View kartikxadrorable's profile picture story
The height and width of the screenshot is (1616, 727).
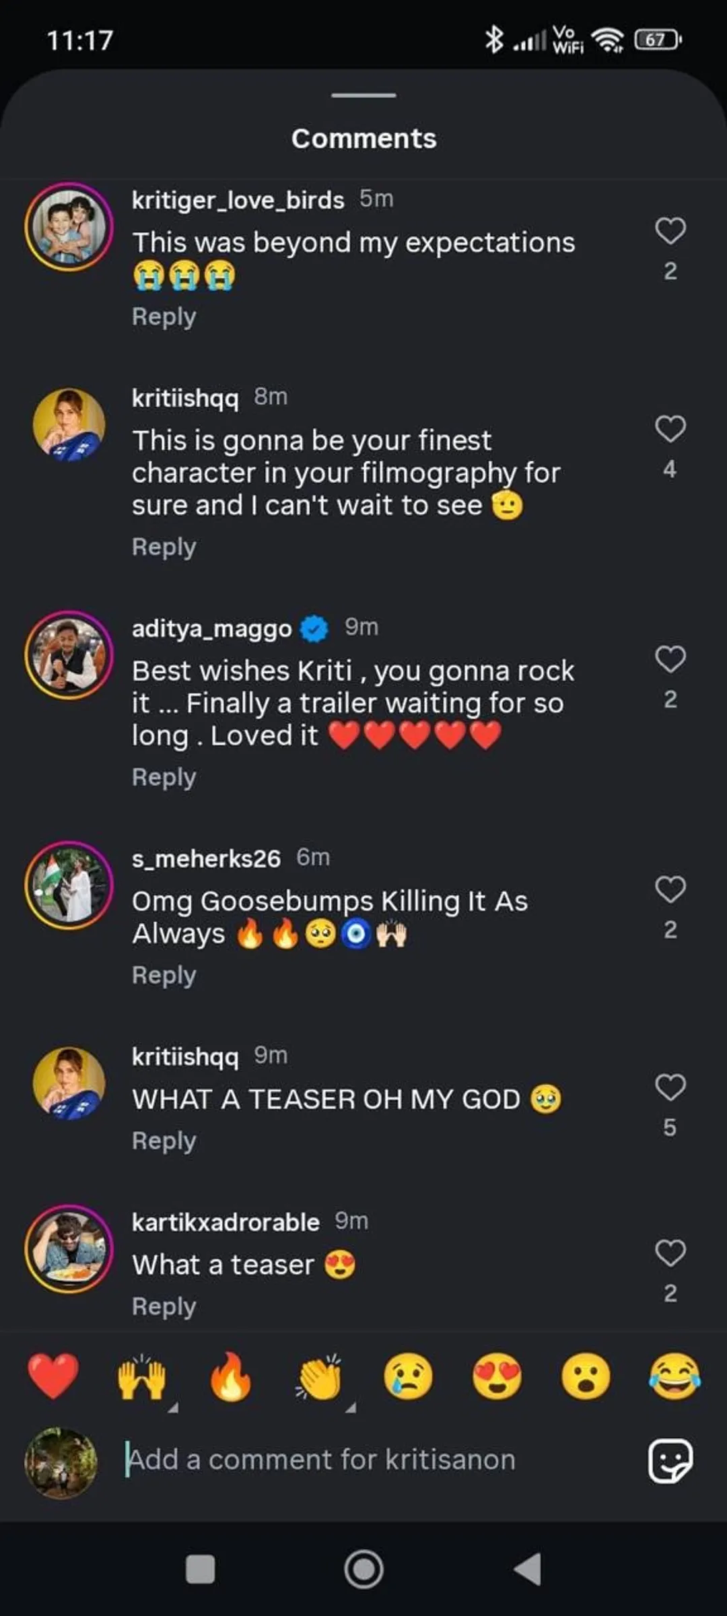pyautogui.click(x=69, y=1249)
